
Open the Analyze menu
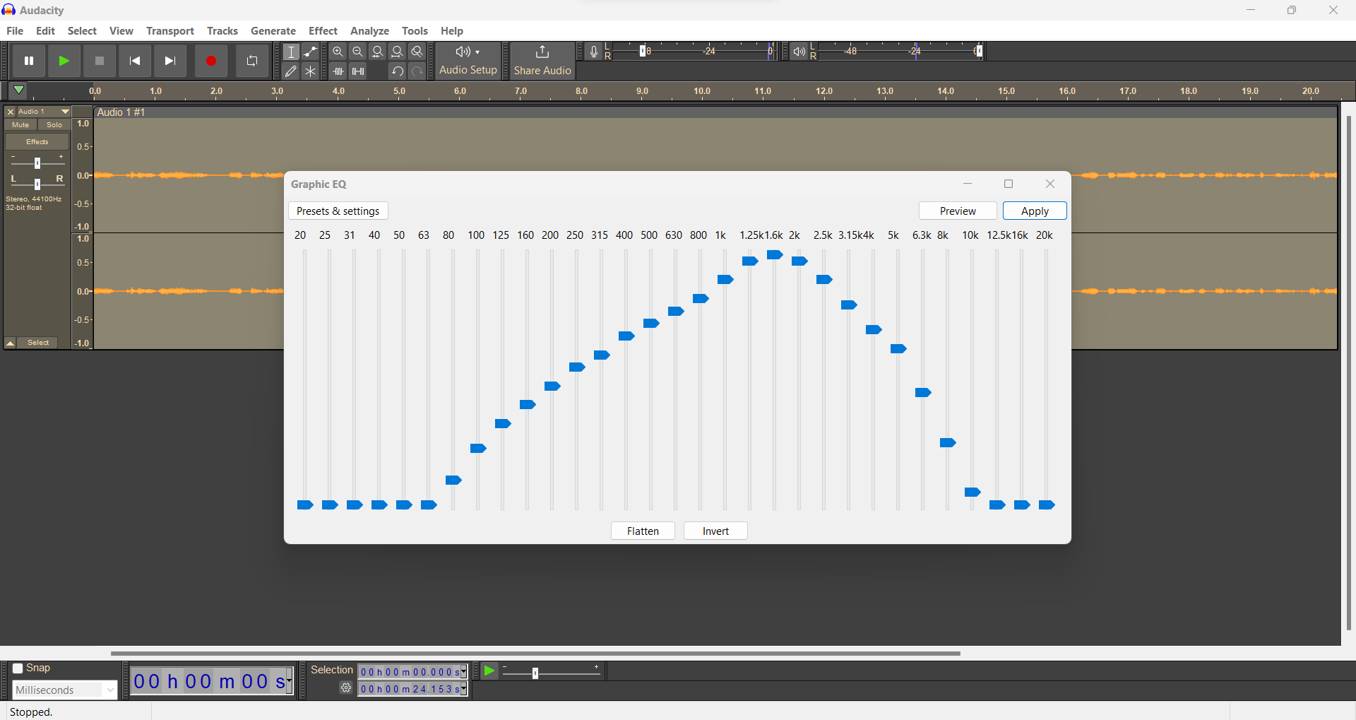[x=370, y=31]
